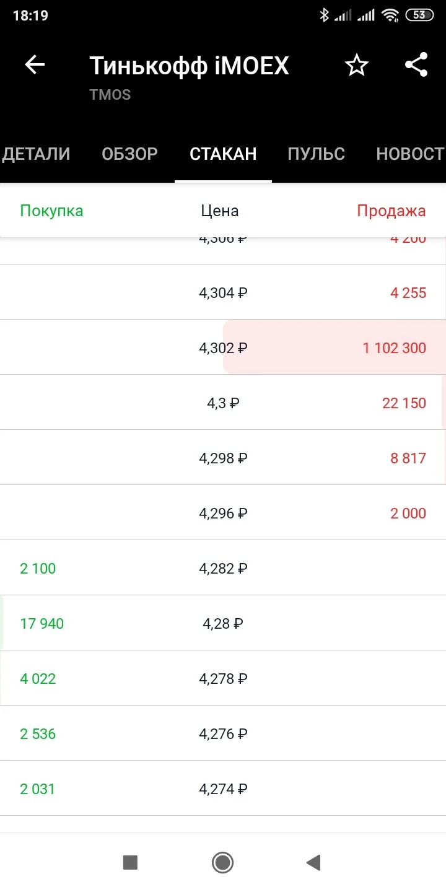Switch to the ОБЗОР tab
The image size is (446, 892).
click(x=129, y=154)
